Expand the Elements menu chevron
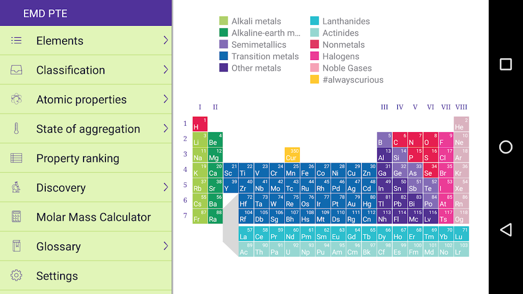The height and width of the screenshot is (294, 523). coord(166,40)
